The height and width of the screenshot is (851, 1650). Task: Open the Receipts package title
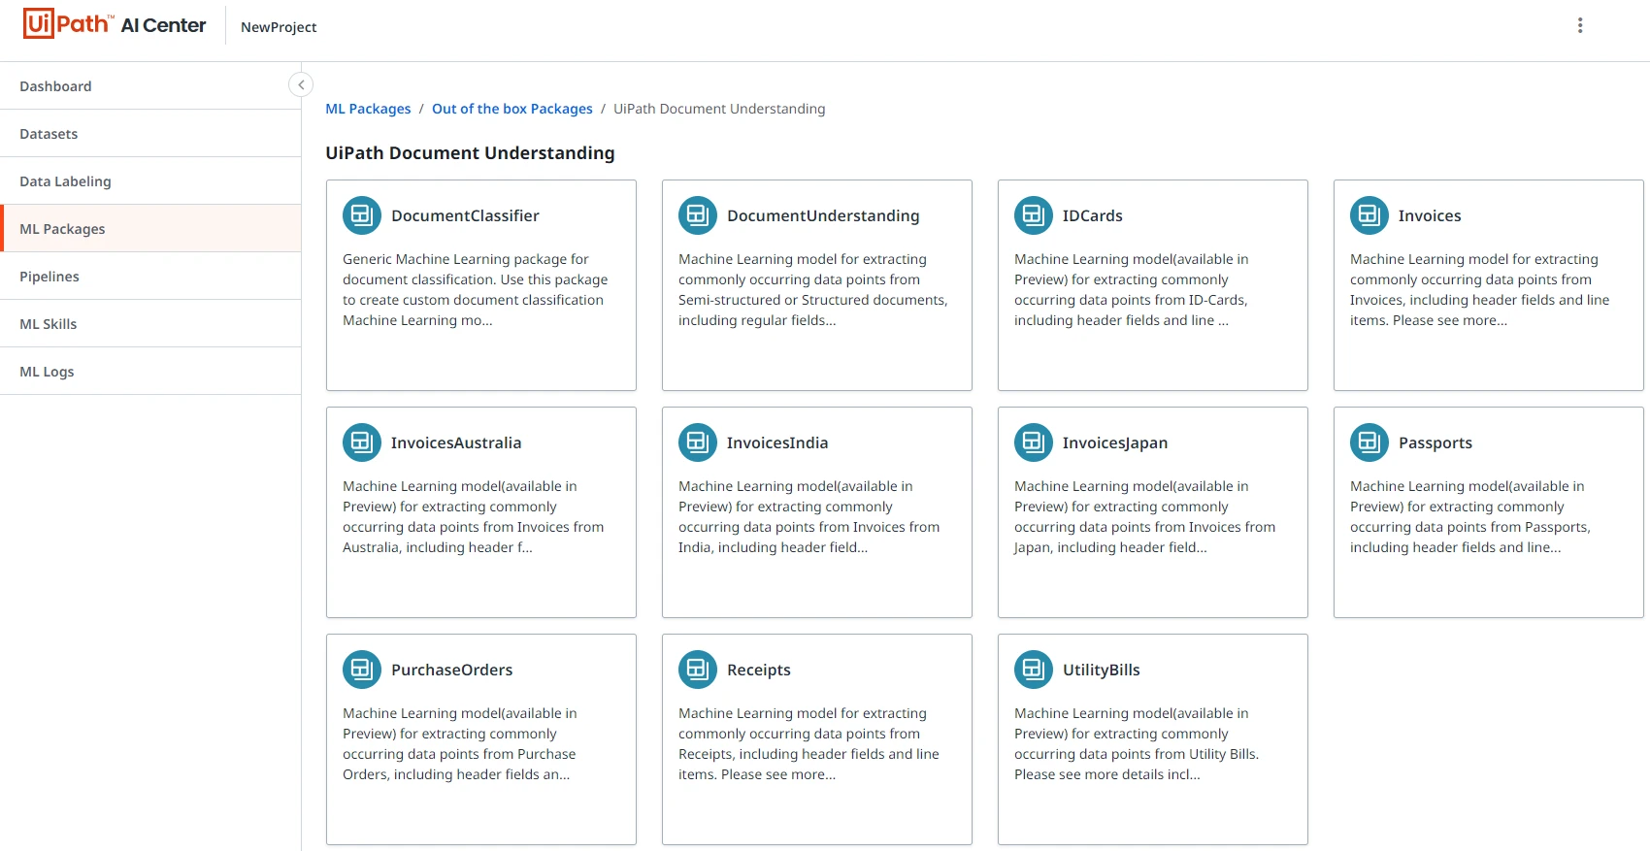coord(759,670)
